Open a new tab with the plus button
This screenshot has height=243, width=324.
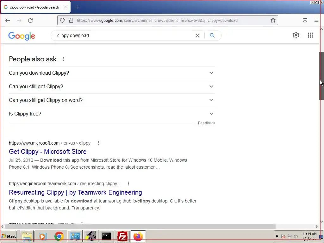click(x=77, y=8)
